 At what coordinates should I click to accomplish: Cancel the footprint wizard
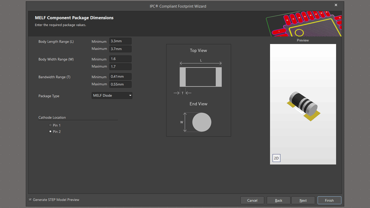tap(252, 200)
